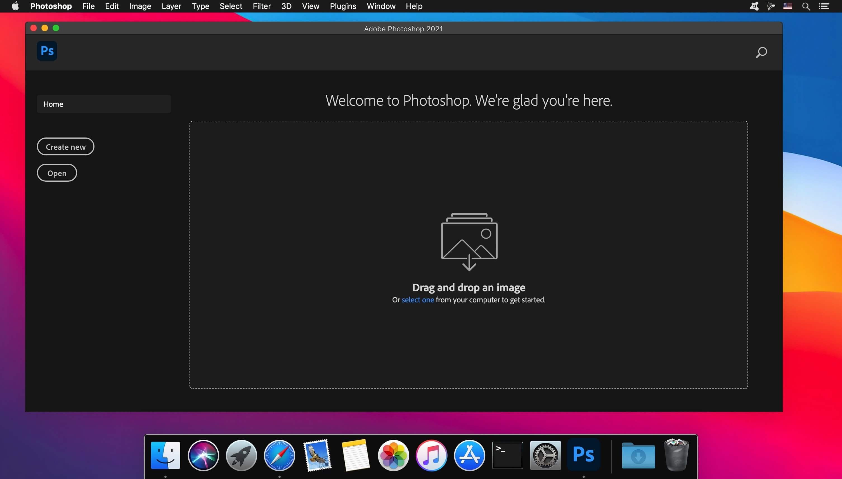Open System Preferences from dock
This screenshot has width=842, height=479.
(545, 455)
